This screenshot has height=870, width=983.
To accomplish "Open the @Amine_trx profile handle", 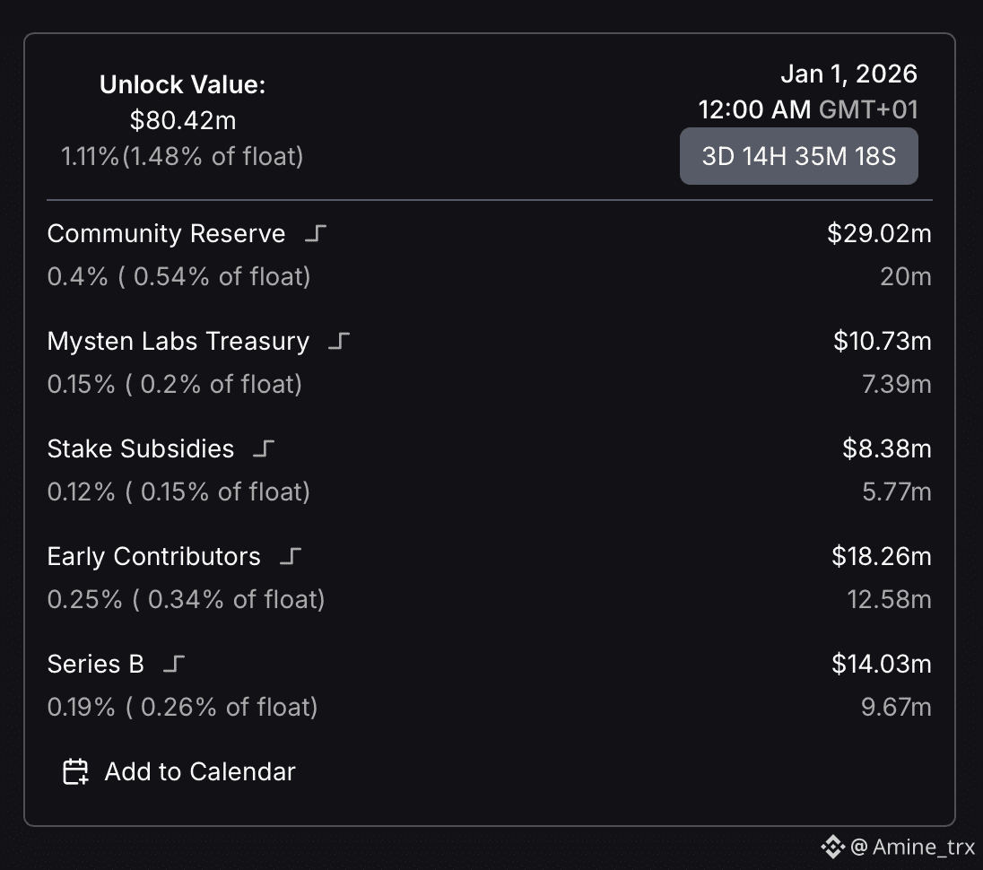I will click(912, 846).
